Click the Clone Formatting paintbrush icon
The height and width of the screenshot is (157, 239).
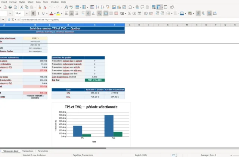point(40,7)
